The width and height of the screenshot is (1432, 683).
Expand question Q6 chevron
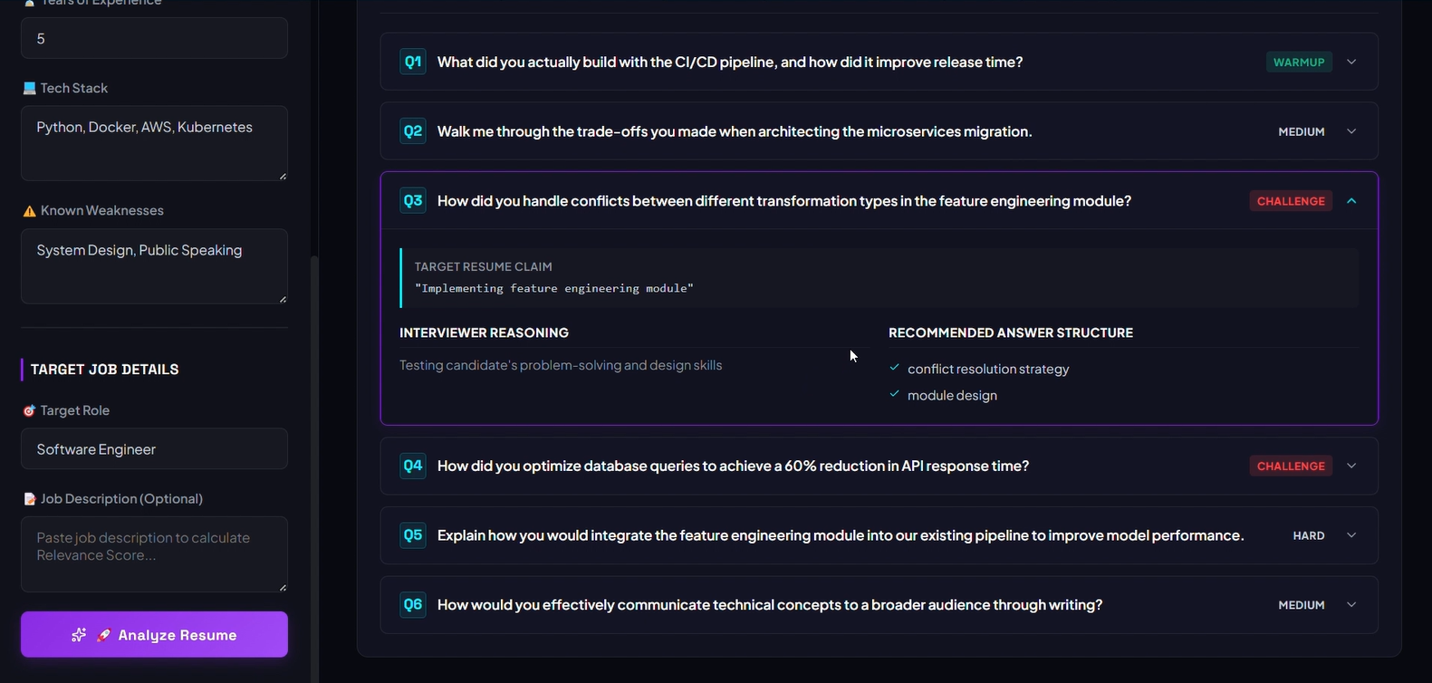click(1351, 605)
